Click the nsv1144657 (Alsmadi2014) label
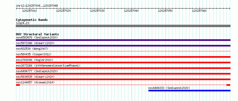Viewport: 238px width, 101px height. [35, 82]
